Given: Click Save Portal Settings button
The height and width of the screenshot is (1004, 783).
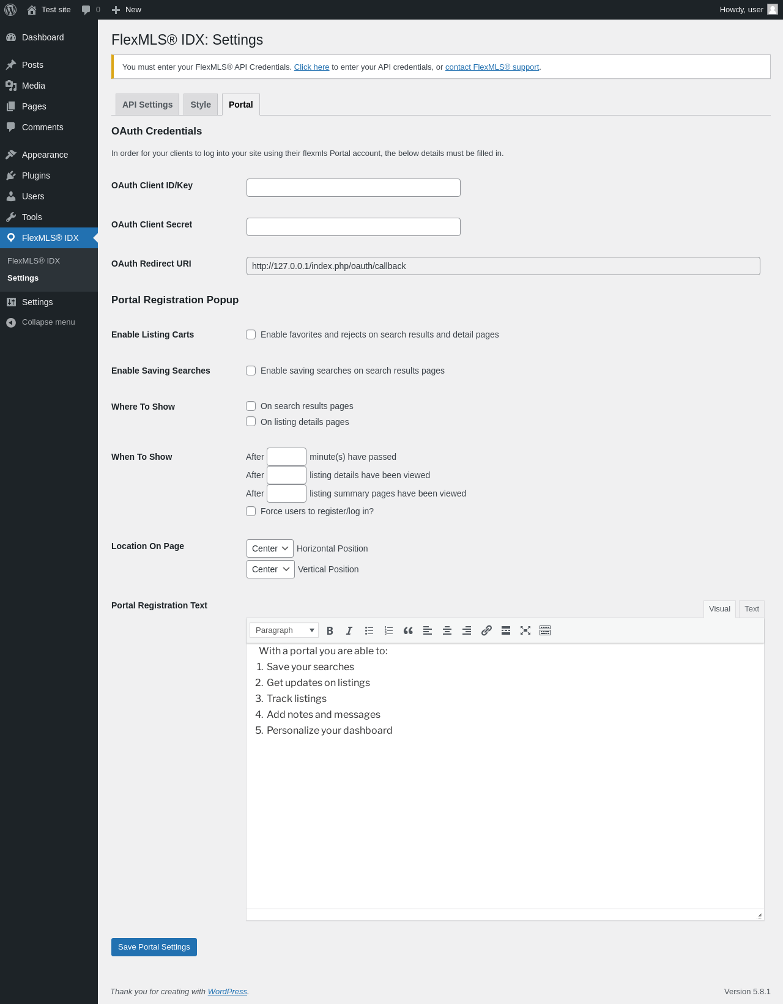Looking at the screenshot, I should pyautogui.click(x=154, y=947).
